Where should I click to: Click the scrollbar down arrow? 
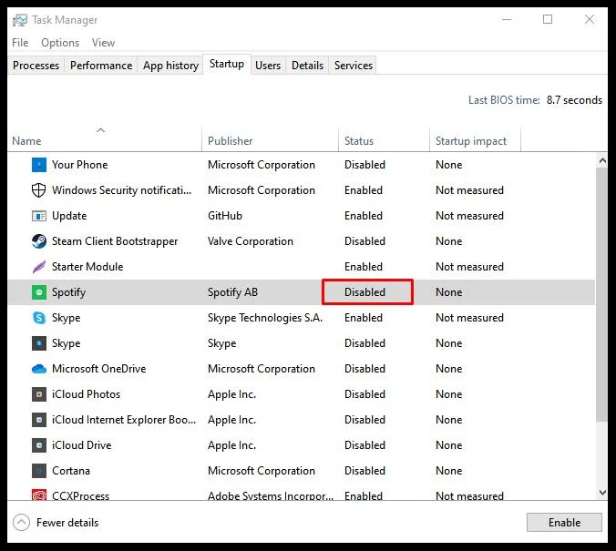click(601, 493)
